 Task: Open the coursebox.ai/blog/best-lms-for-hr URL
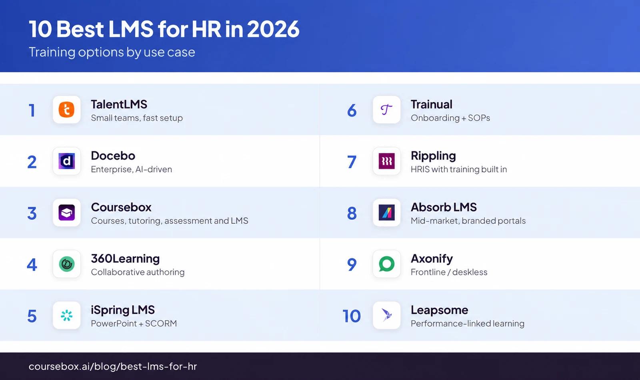113,366
